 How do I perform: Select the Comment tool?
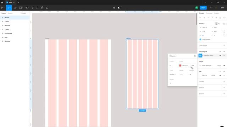tap(47, 8)
